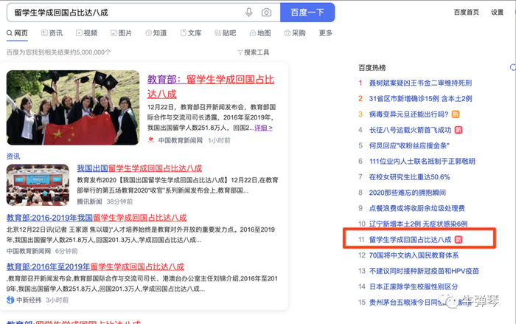
Task: Open result 教育部:2016年至2019年留学生学成回国占比达八成
Action: coord(95,266)
